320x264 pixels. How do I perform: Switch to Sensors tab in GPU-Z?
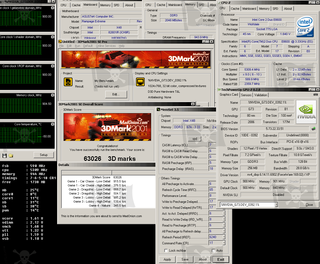[x=246, y=95]
